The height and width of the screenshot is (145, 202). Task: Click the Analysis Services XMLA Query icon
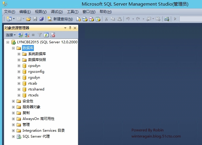pyautogui.click(x=98, y=19)
